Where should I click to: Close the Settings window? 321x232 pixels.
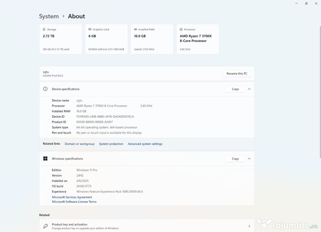[316, 3]
